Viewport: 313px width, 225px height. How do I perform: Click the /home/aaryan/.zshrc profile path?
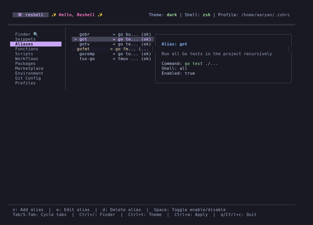click(265, 15)
